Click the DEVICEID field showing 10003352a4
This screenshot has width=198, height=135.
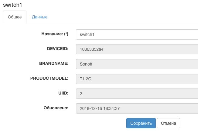click(137, 49)
